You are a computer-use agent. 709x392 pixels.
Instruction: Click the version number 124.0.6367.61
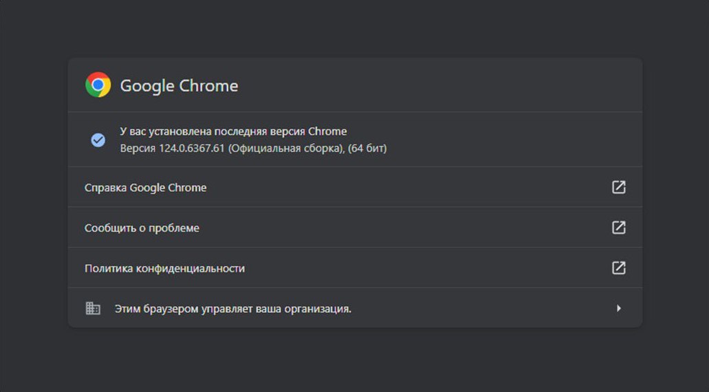pos(192,149)
